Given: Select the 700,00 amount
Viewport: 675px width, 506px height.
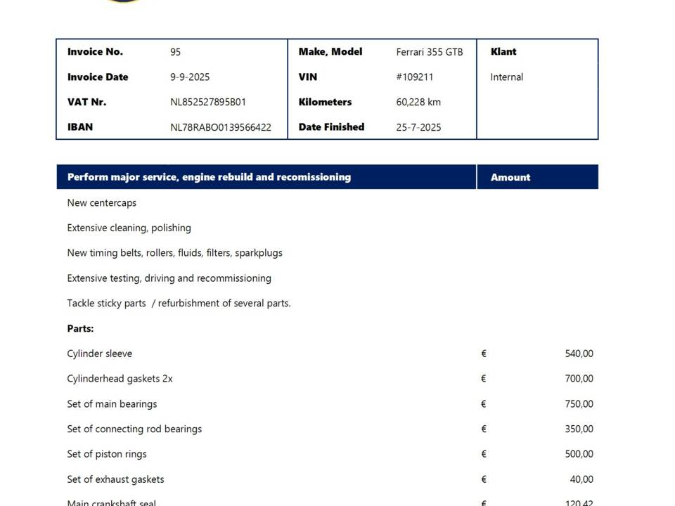Looking at the screenshot, I should tap(579, 379).
